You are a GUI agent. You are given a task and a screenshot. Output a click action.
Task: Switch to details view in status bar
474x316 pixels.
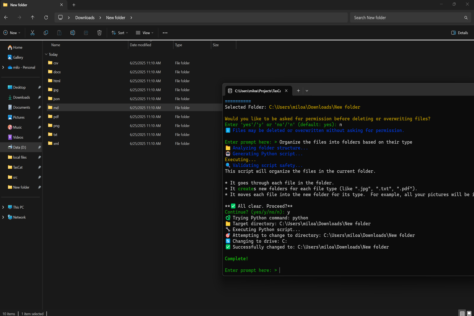(462, 313)
